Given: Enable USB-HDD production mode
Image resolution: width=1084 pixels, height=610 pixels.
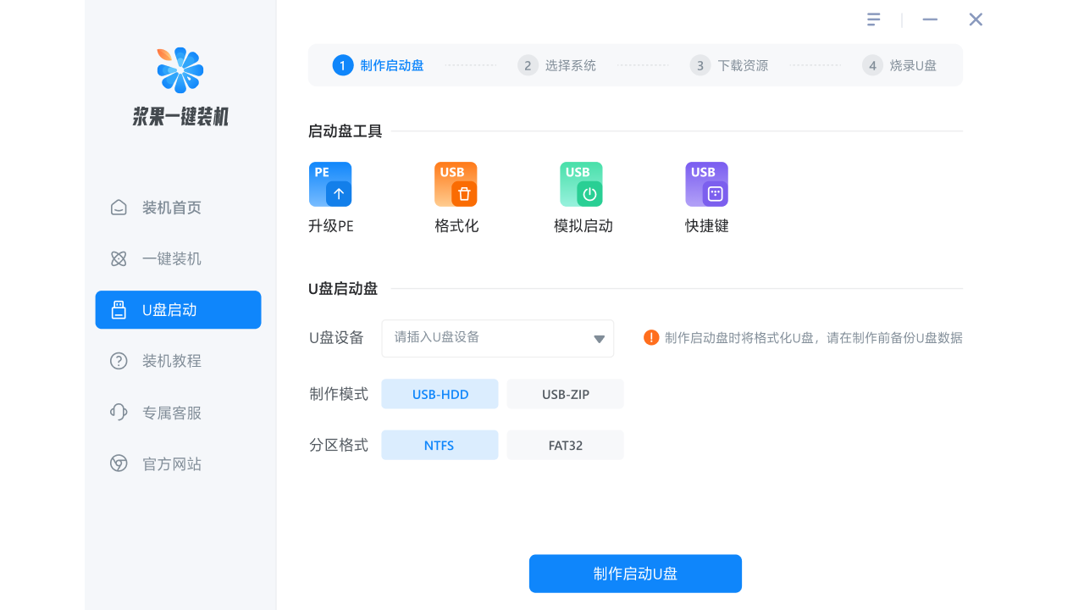Looking at the screenshot, I should pos(440,393).
